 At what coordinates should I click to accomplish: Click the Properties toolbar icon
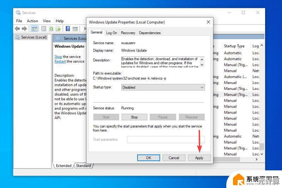coord(44,29)
